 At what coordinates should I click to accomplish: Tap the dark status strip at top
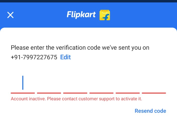pos(88,1)
